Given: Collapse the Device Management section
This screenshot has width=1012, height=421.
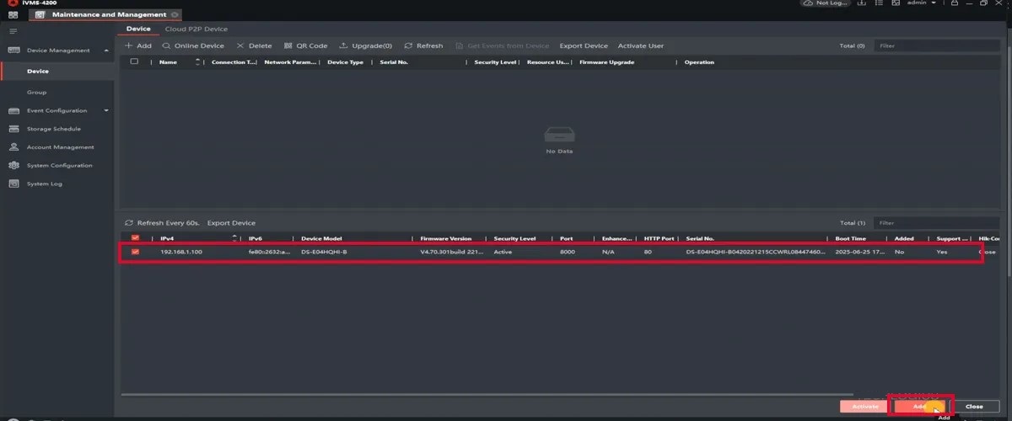Looking at the screenshot, I should 106,51.
